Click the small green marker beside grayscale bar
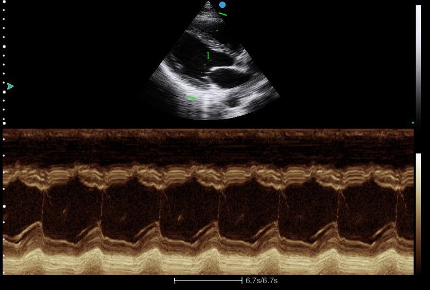This screenshot has width=430, height=290. (x=413, y=123)
